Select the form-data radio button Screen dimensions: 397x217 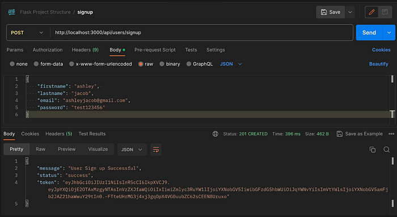pos(36,64)
